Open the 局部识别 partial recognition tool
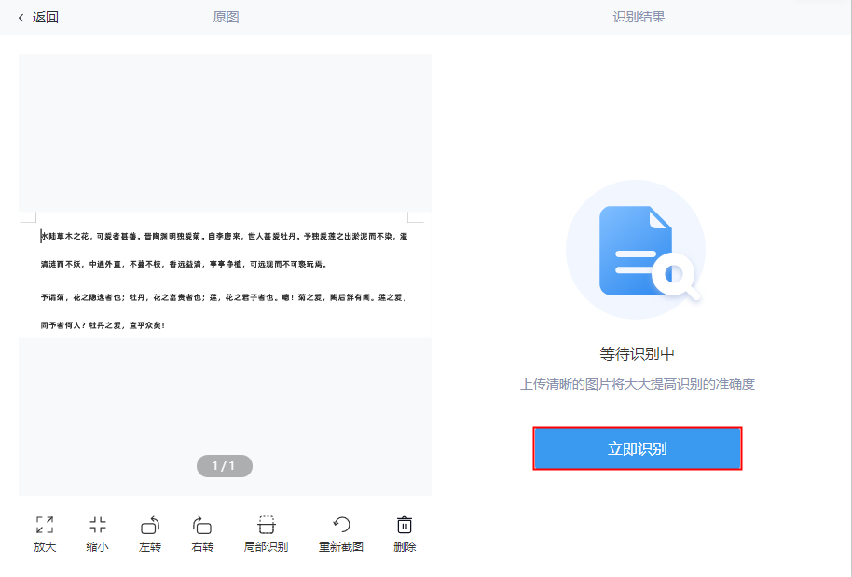The image size is (852, 577). click(x=265, y=525)
